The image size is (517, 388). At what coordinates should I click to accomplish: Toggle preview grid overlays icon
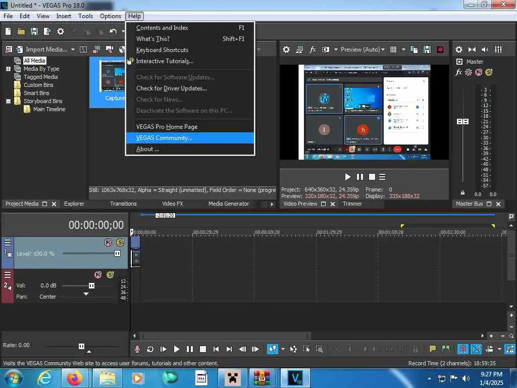click(393, 50)
